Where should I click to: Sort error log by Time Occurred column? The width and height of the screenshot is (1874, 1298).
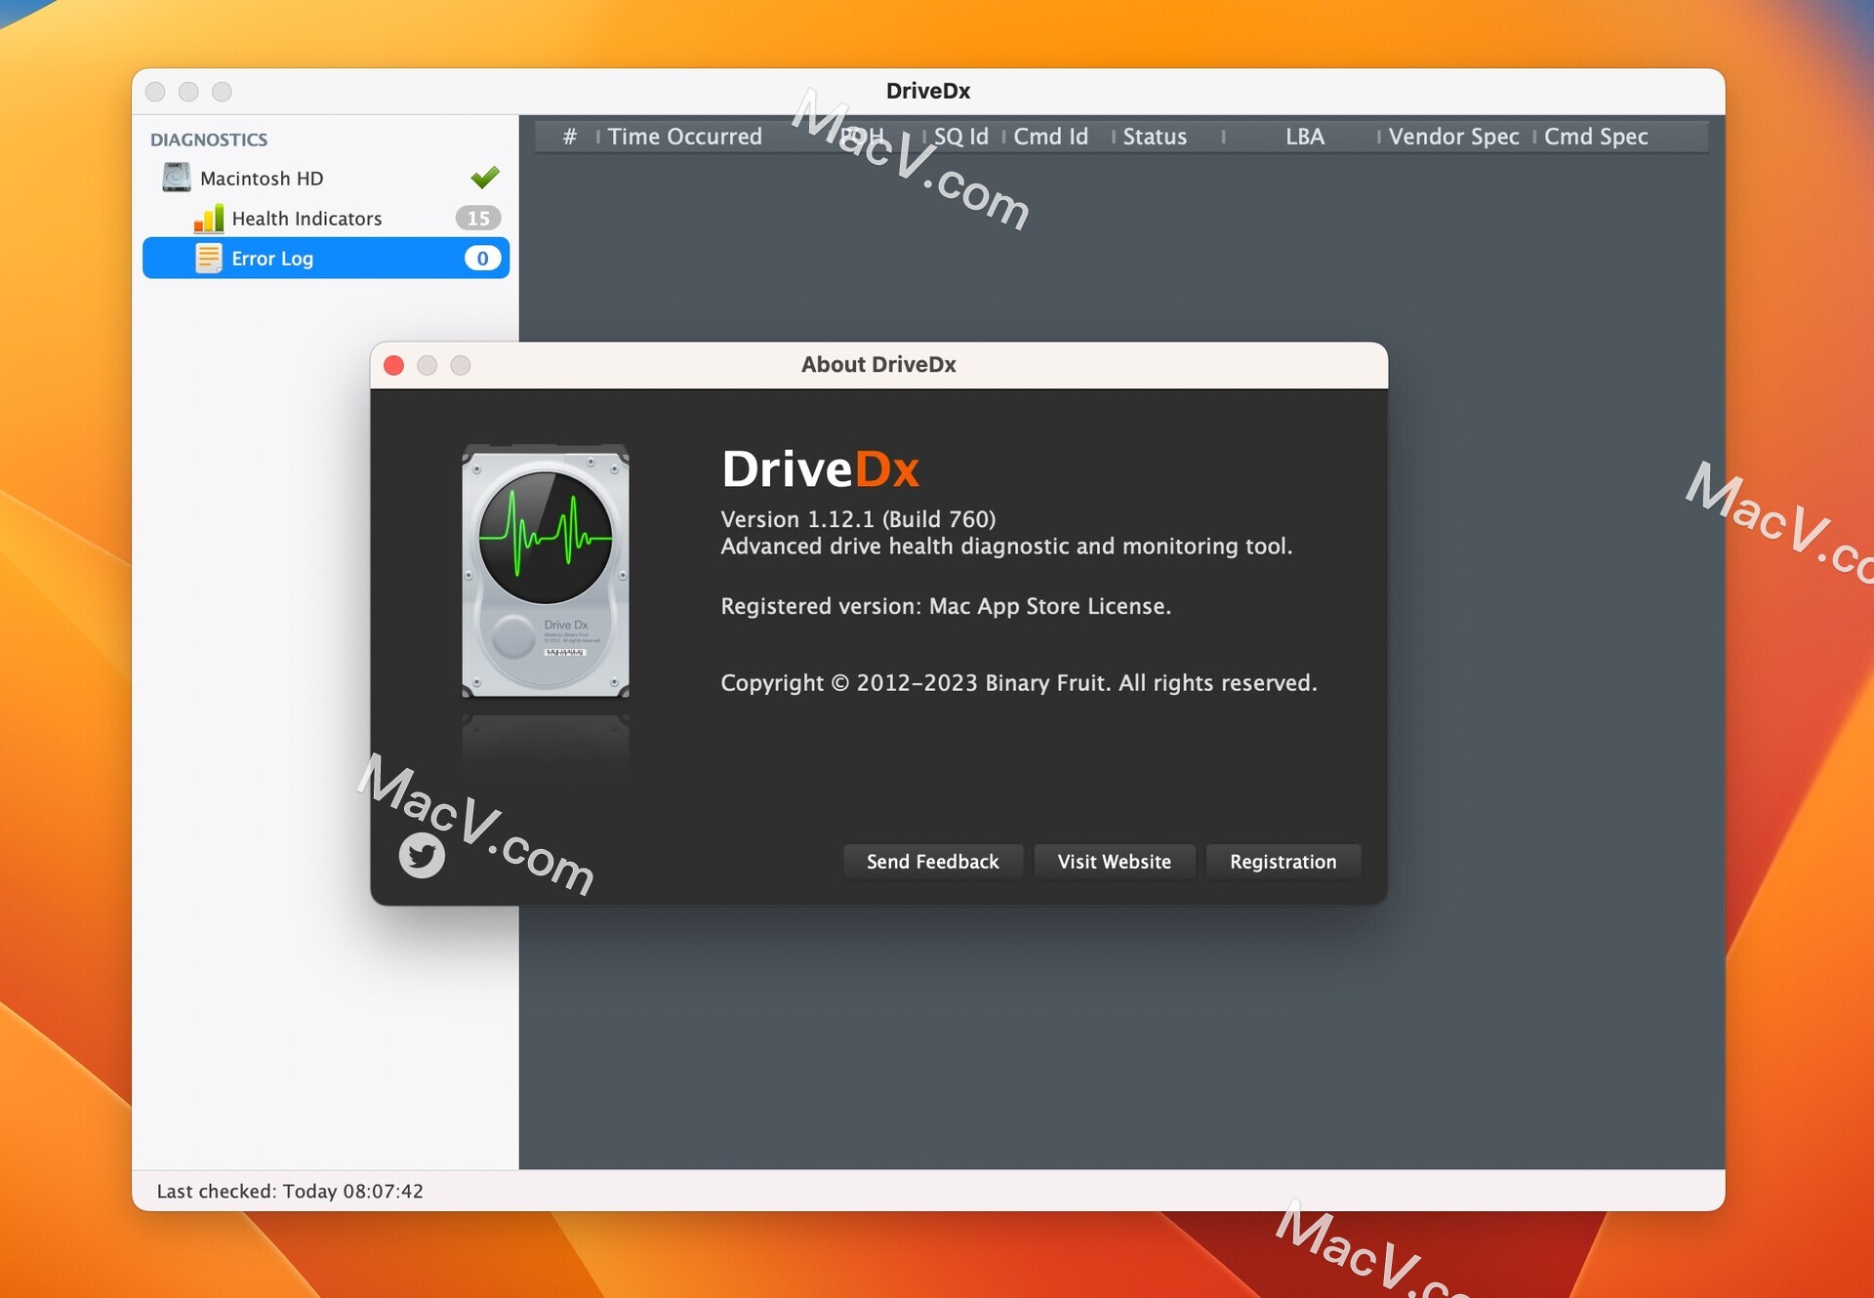(684, 137)
